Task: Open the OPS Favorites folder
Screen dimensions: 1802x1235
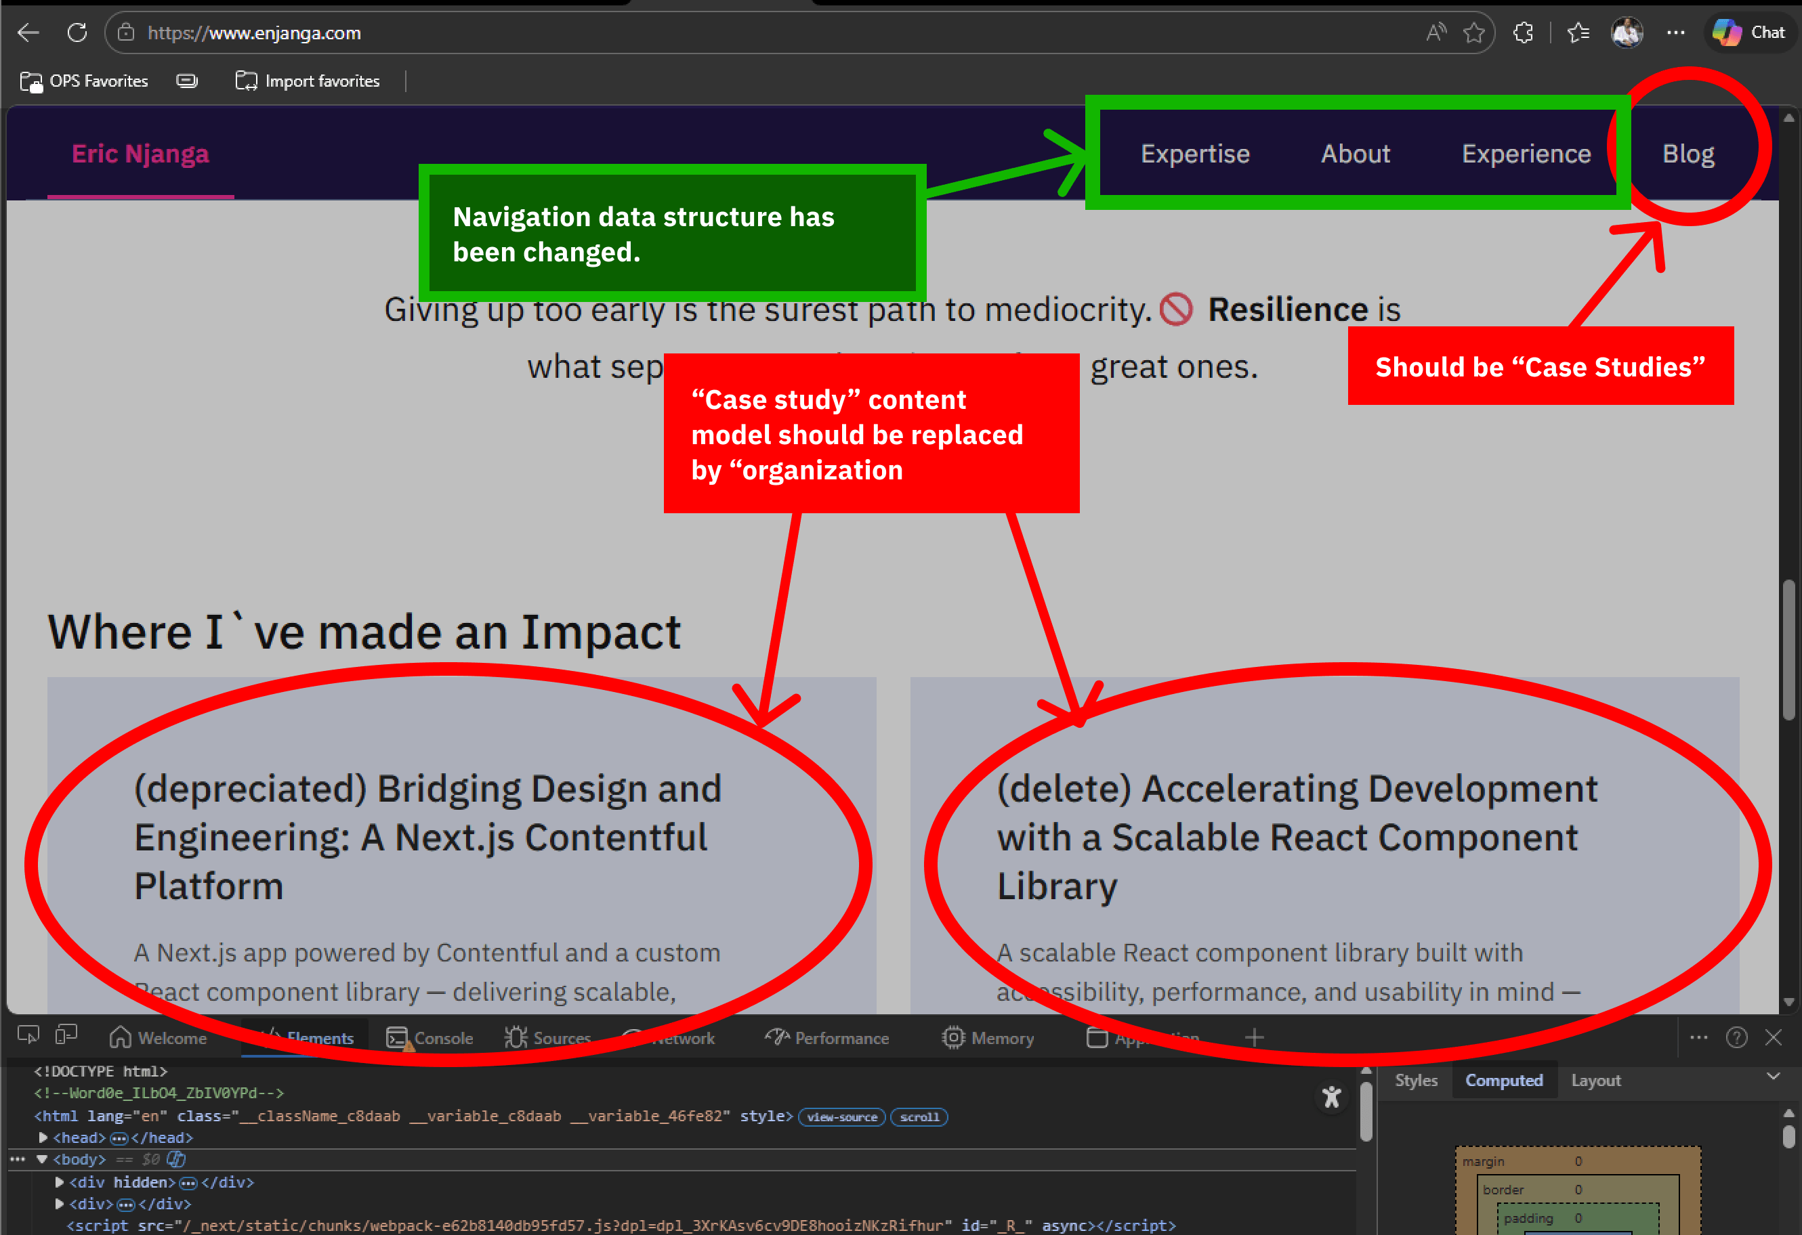Action: (x=84, y=81)
